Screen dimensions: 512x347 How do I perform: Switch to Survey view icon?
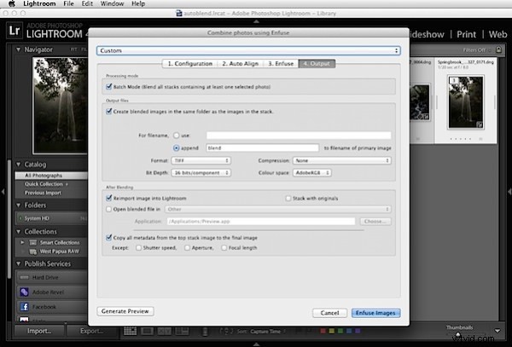pyautogui.click(x=182, y=331)
